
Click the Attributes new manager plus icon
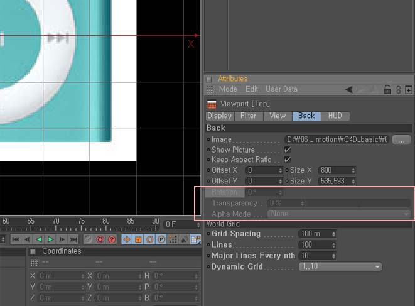[408, 90]
